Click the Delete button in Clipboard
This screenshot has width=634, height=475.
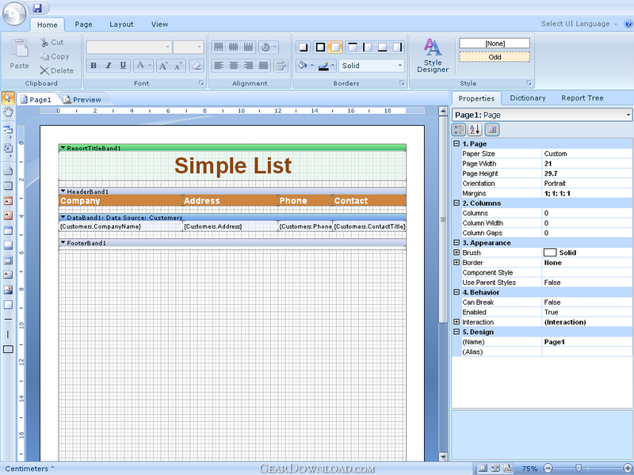click(x=56, y=70)
